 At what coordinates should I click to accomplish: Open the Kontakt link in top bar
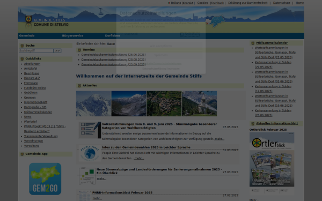pos(188,3)
